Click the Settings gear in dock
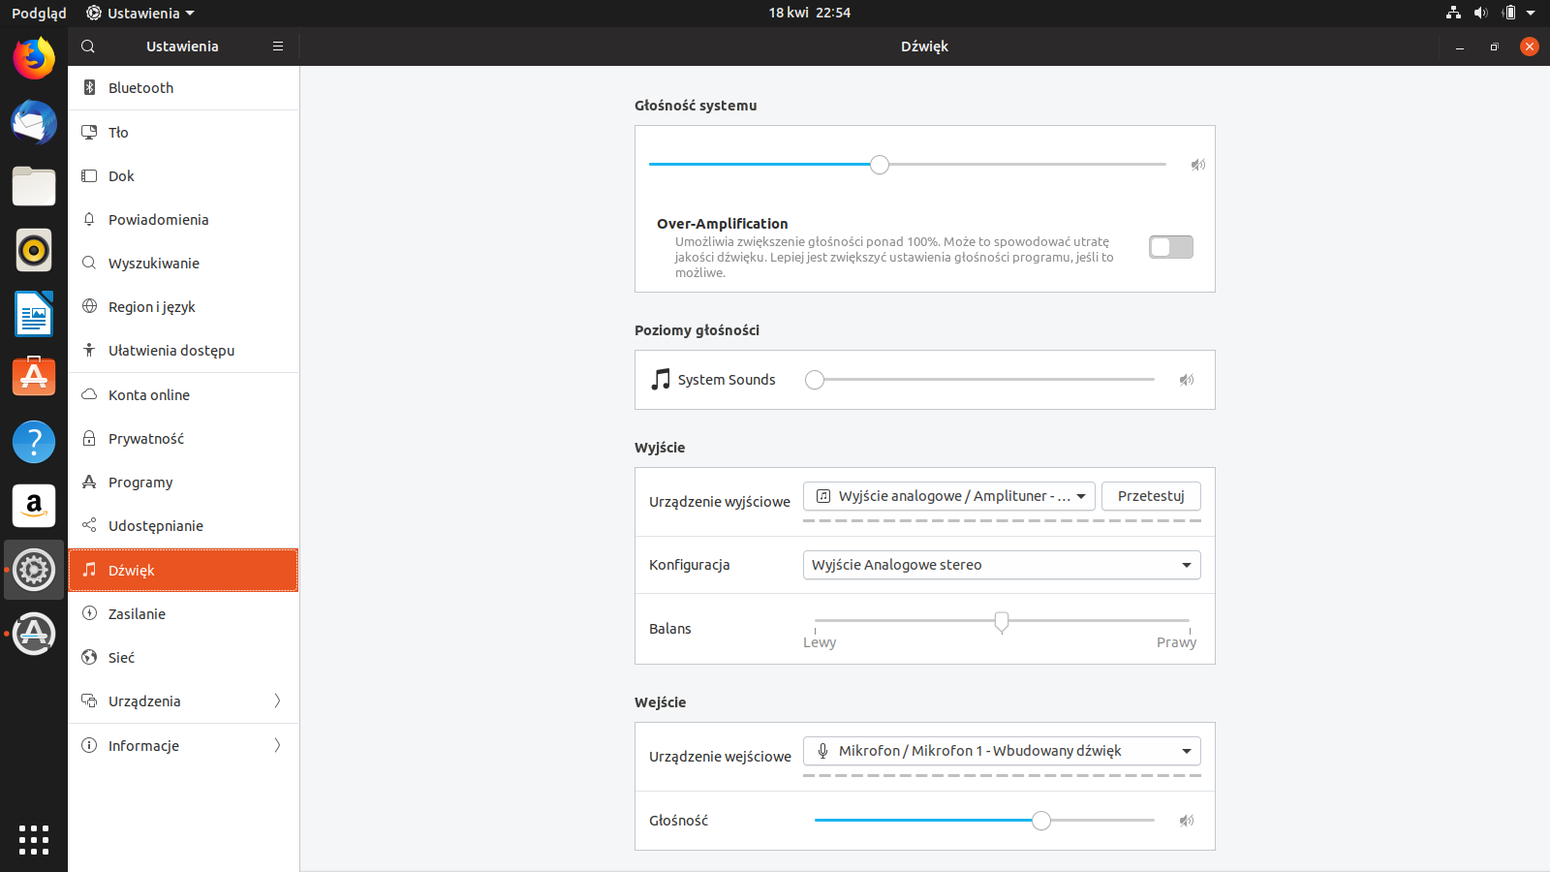This screenshot has height=872, width=1550. (x=34, y=570)
